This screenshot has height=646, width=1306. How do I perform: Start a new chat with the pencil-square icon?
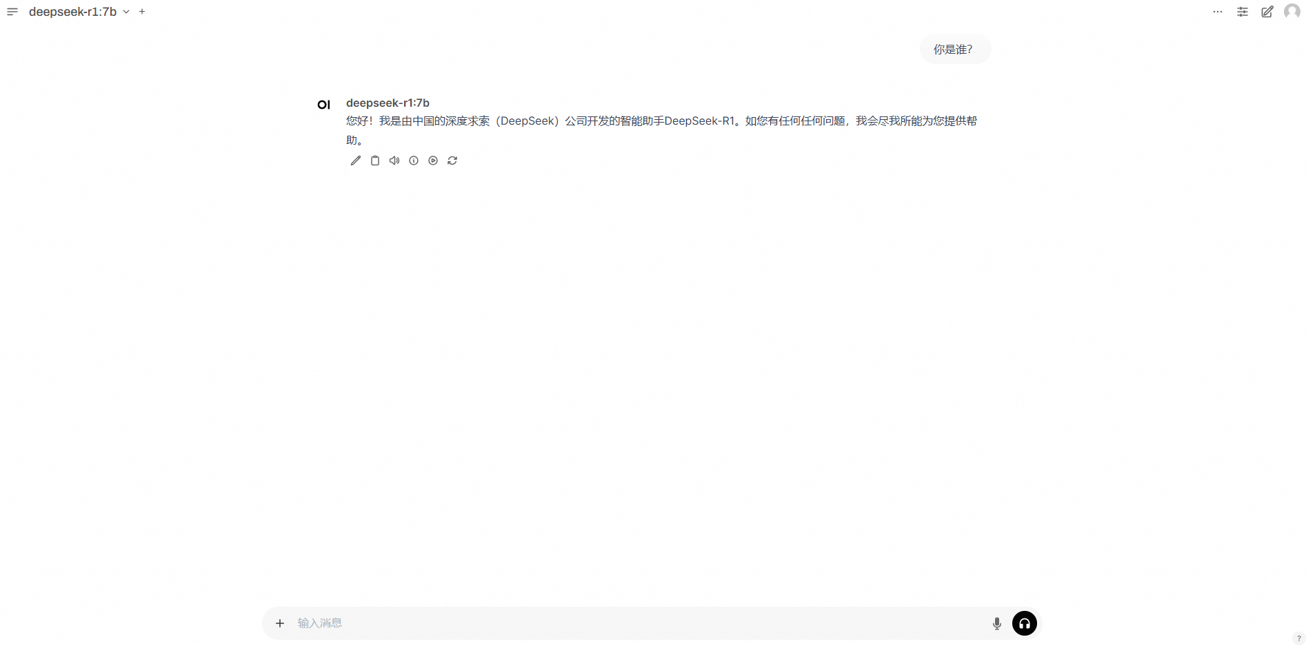pos(1267,12)
